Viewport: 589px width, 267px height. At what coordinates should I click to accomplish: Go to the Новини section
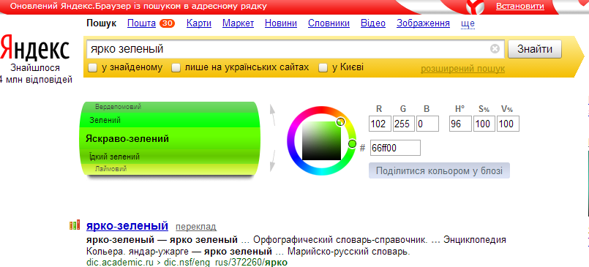[x=281, y=23]
